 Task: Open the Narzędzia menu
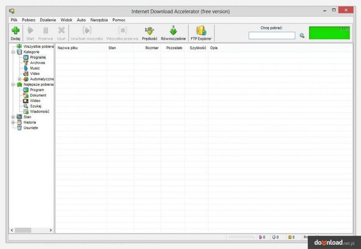point(99,20)
